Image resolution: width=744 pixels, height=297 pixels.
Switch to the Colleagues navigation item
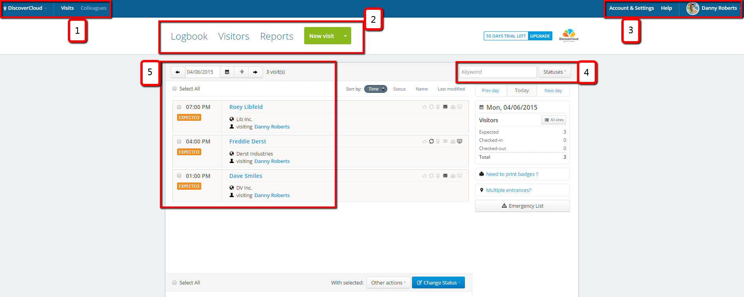[x=93, y=8]
